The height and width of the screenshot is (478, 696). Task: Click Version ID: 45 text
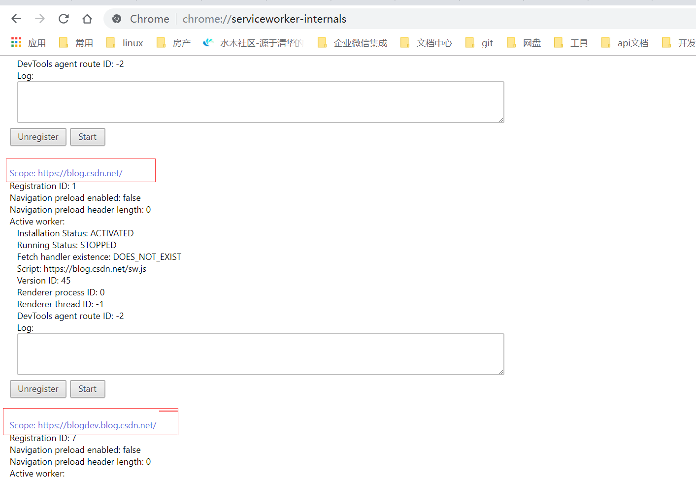tap(44, 281)
